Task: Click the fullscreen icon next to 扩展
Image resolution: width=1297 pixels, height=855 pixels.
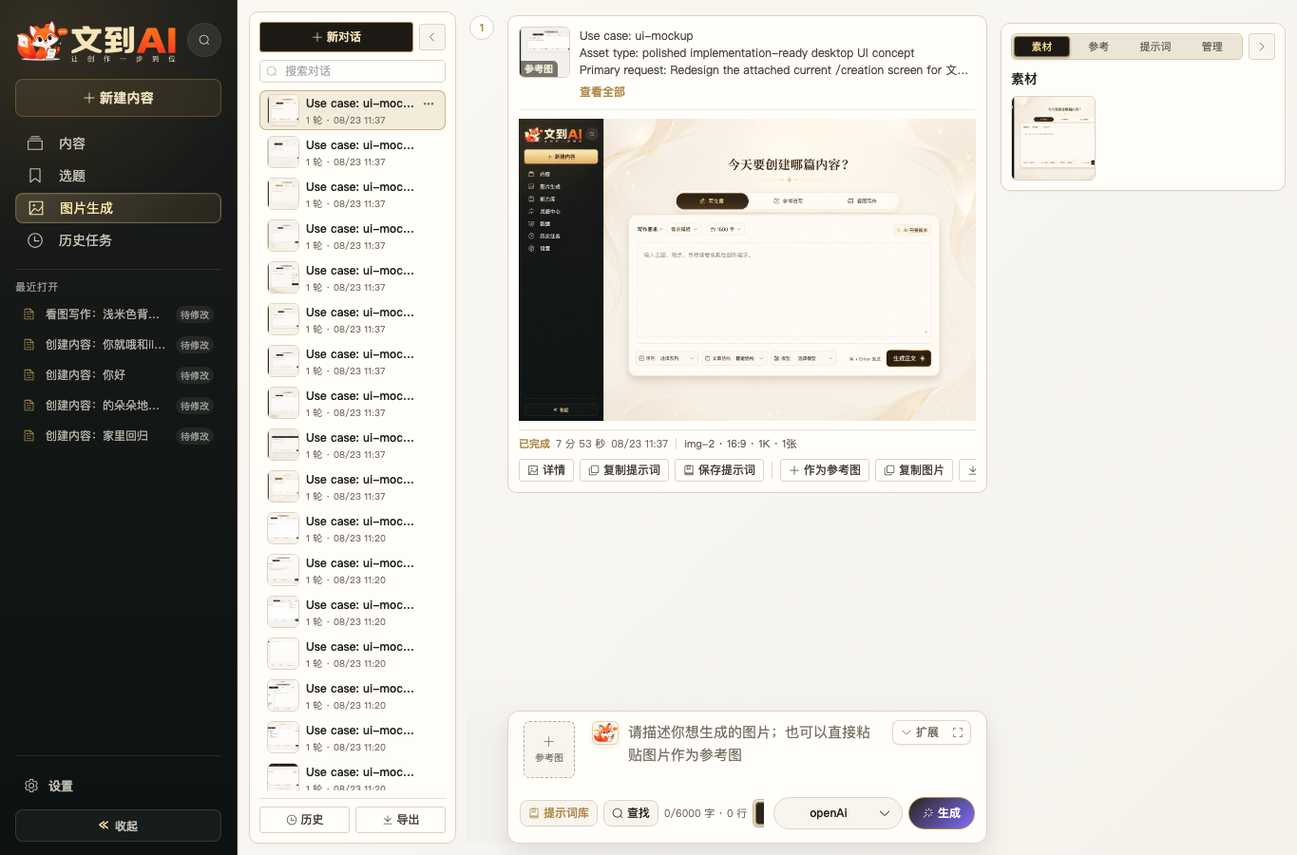Action: pos(958,732)
